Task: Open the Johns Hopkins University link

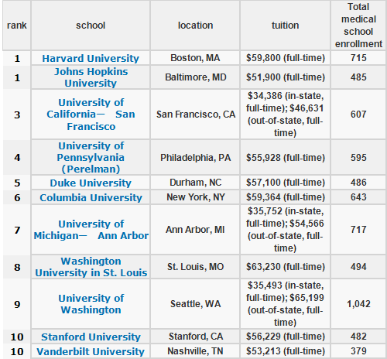Action: pos(91,77)
